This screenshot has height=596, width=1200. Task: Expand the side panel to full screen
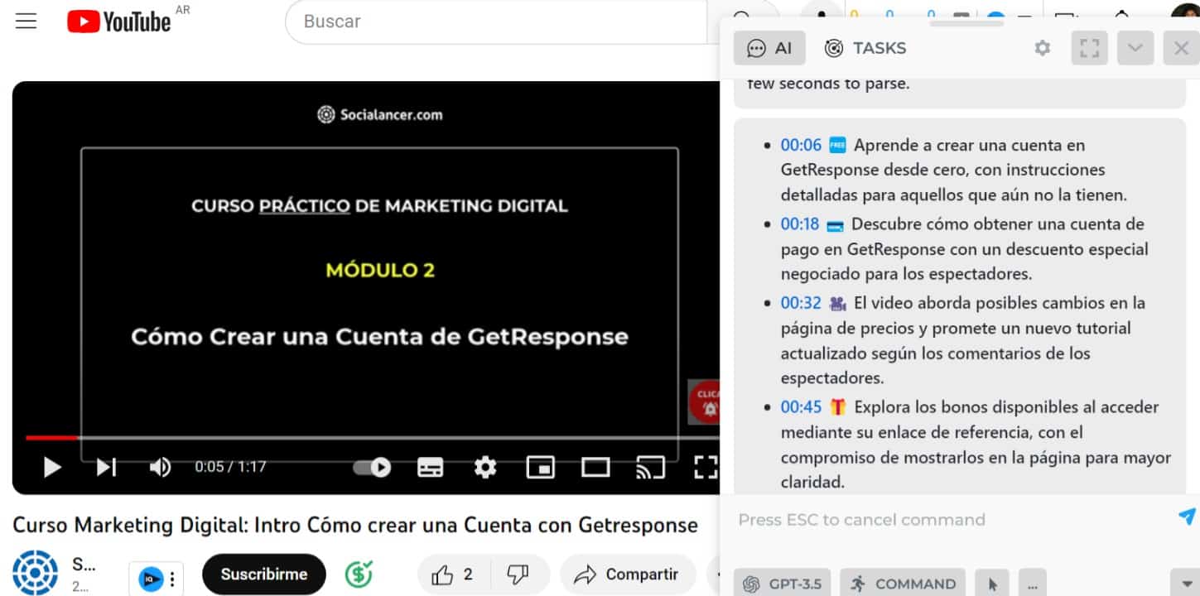click(1090, 48)
